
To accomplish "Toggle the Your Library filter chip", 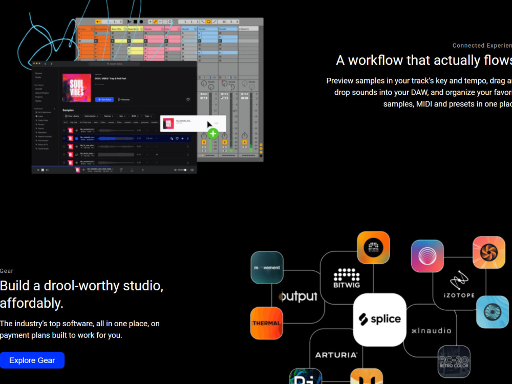I will coord(72,116).
